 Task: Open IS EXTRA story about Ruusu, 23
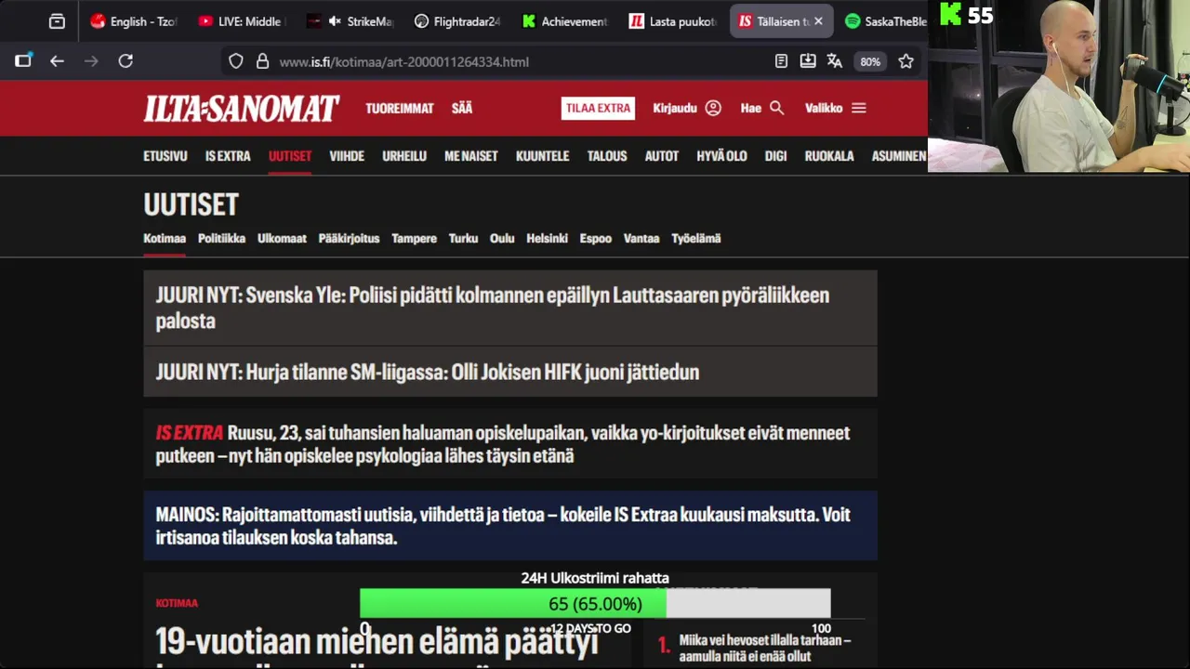[510, 444]
